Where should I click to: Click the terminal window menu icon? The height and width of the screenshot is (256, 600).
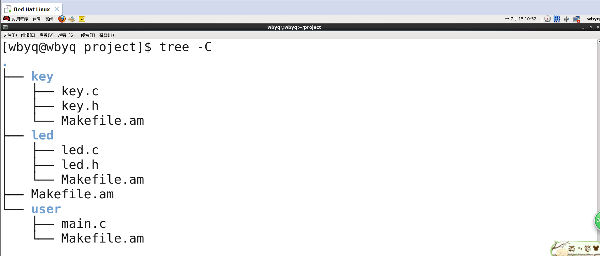(x=5, y=27)
